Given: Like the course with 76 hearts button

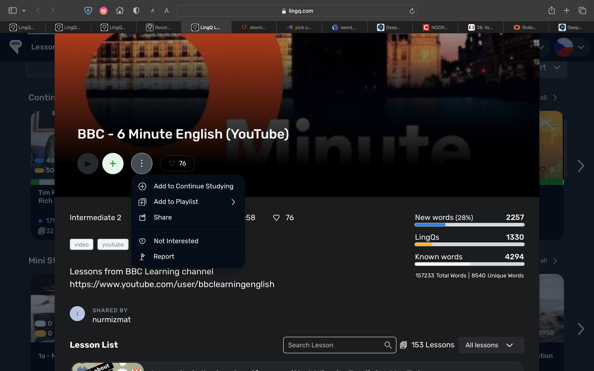Looking at the screenshot, I should [x=178, y=163].
